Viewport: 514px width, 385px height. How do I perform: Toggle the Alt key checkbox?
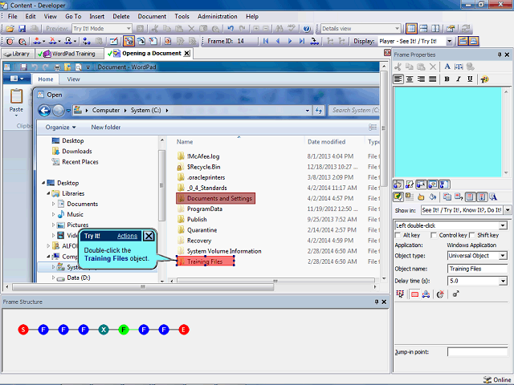click(x=398, y=235)
